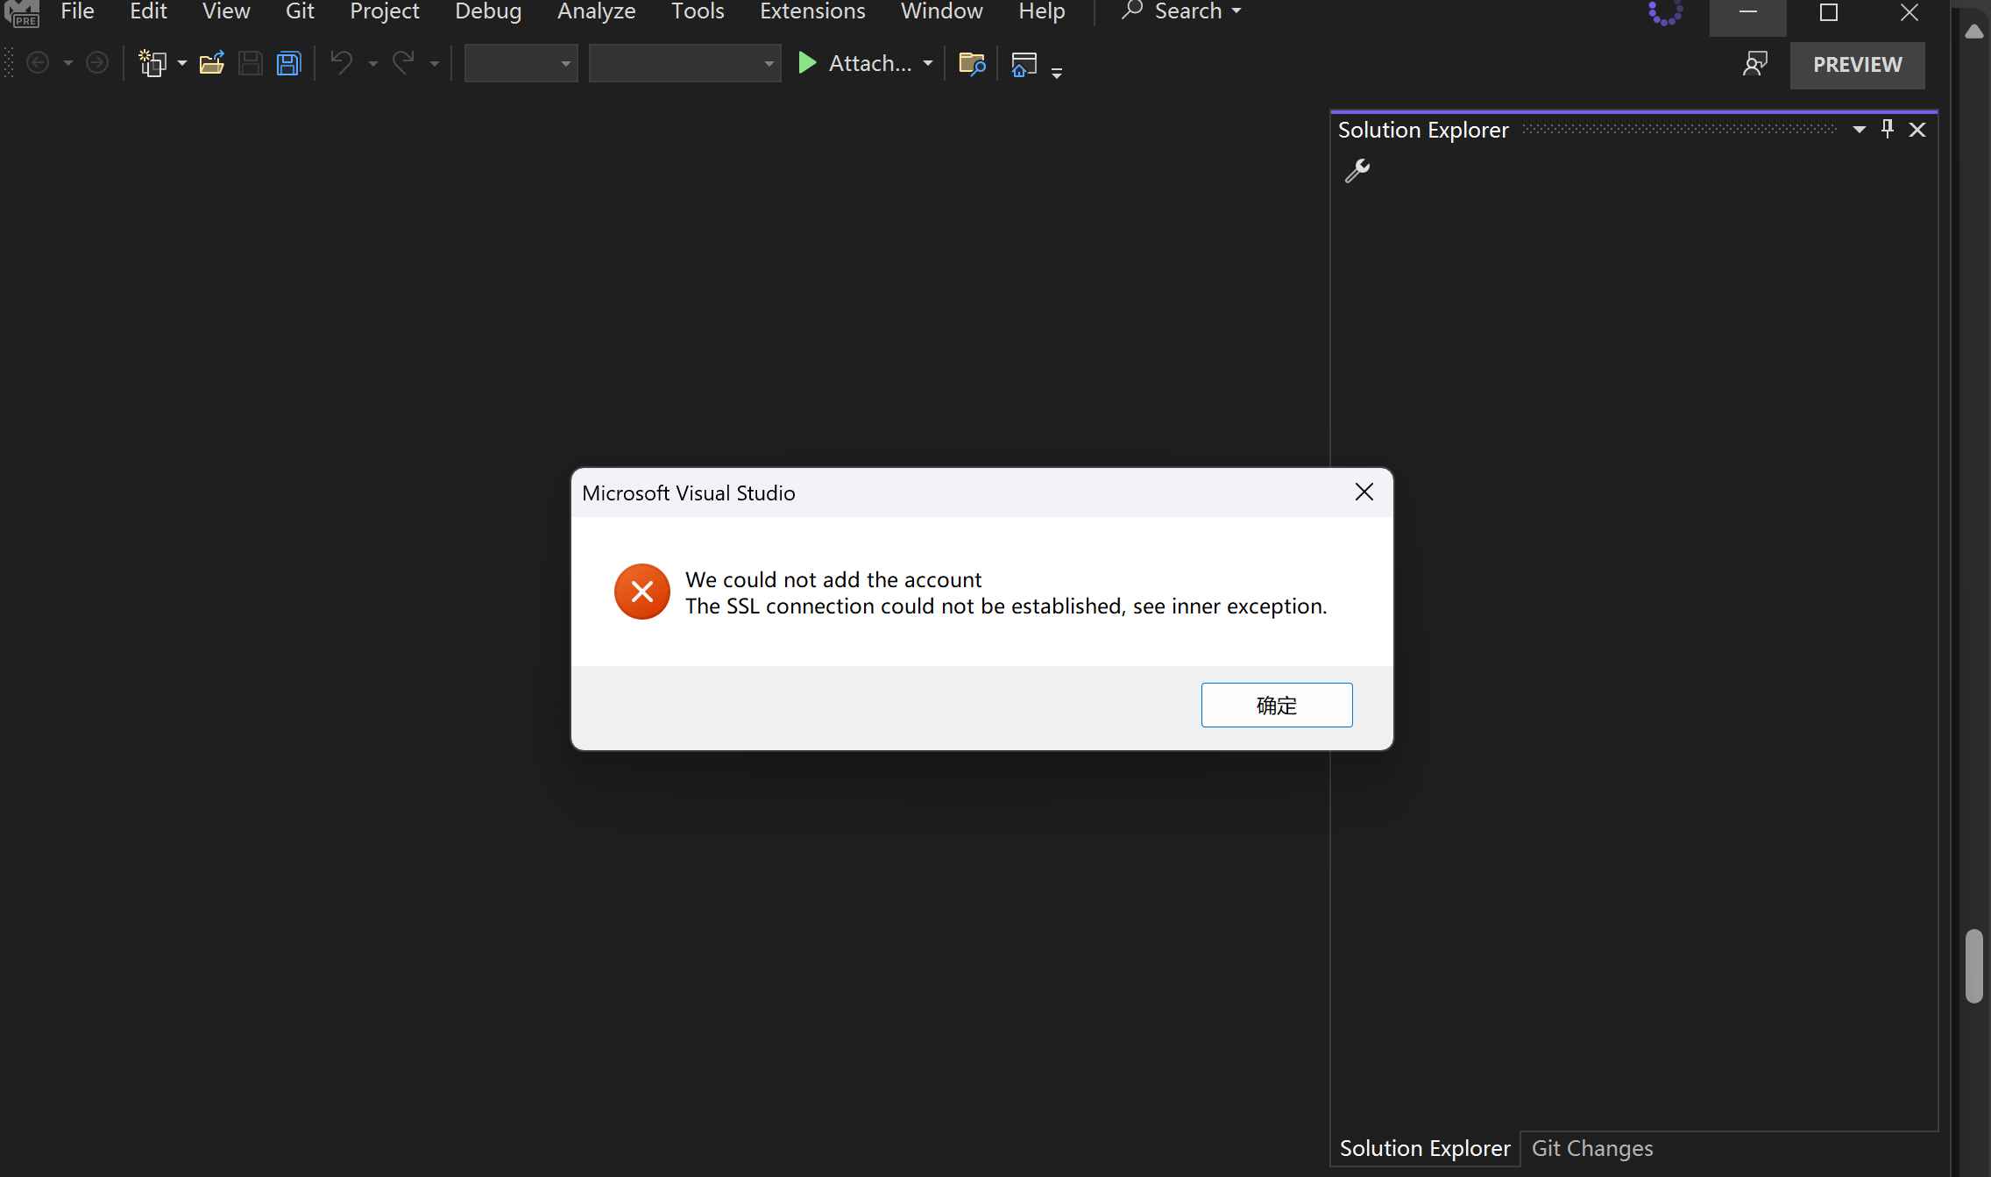Click the Microsoft Visual Studio dialog title
This screenshot has height=1177, width=1991.
689,493
